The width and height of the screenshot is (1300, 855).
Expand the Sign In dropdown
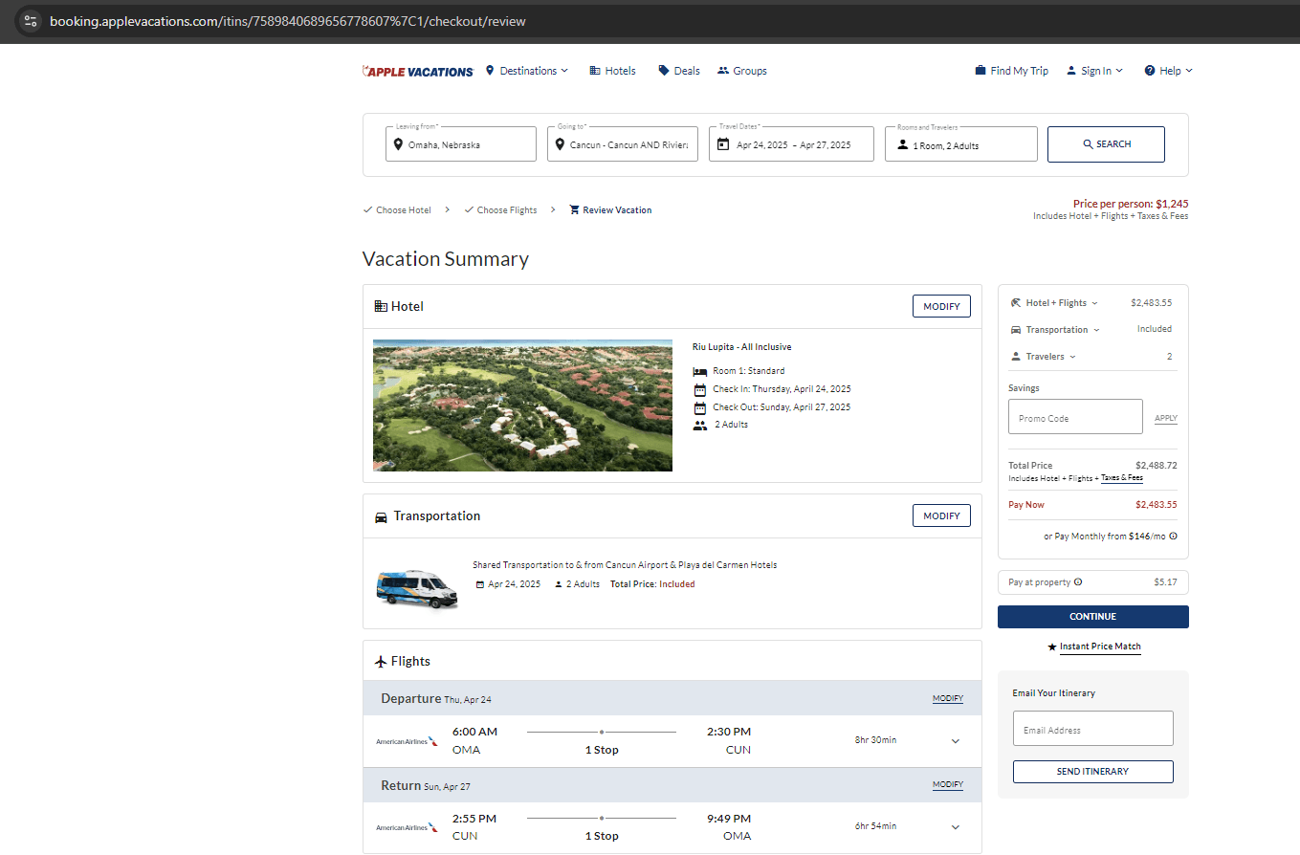click(1095, 71)
